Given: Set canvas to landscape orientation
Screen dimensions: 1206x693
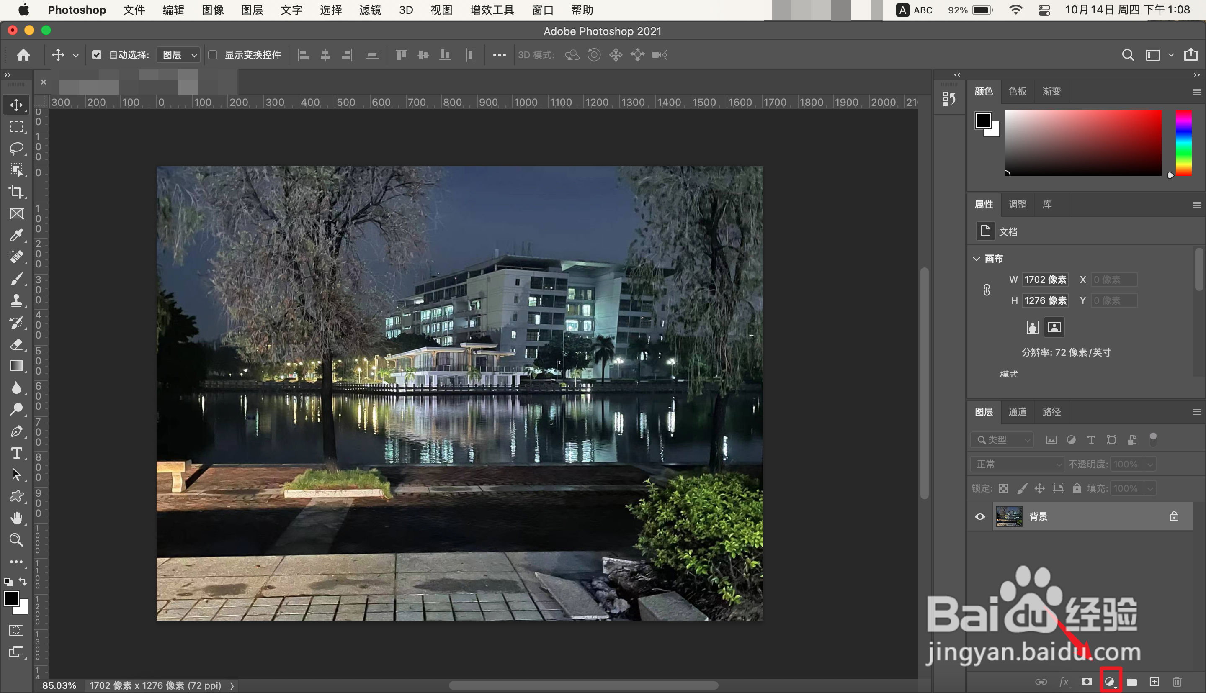Looking at the screenshot, I should click(x=1054, y=328).
